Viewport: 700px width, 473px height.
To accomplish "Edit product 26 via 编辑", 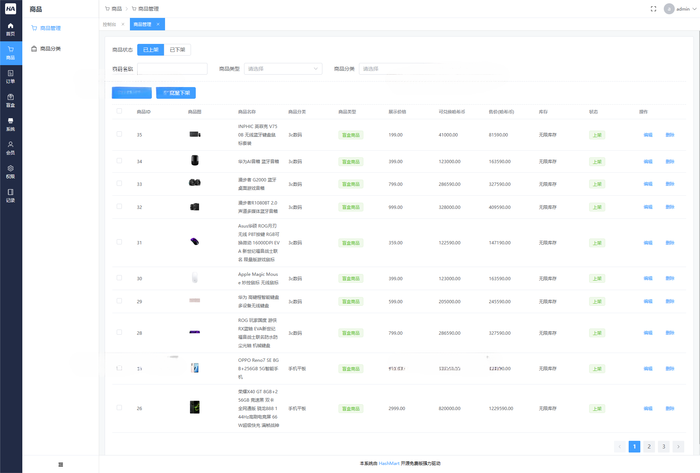I will tap(648, 409).
